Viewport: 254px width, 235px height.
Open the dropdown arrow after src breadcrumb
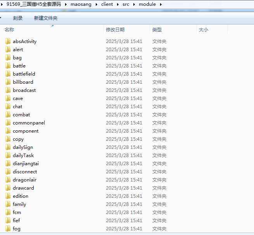pyautogui.click(x=134, y=5)
